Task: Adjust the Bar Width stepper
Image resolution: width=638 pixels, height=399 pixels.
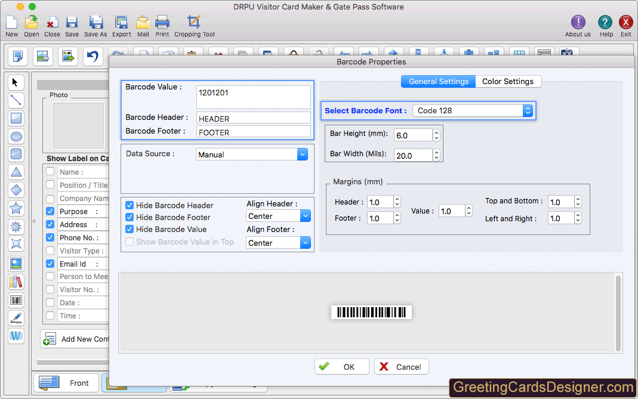Action: (x=436, y=155)
